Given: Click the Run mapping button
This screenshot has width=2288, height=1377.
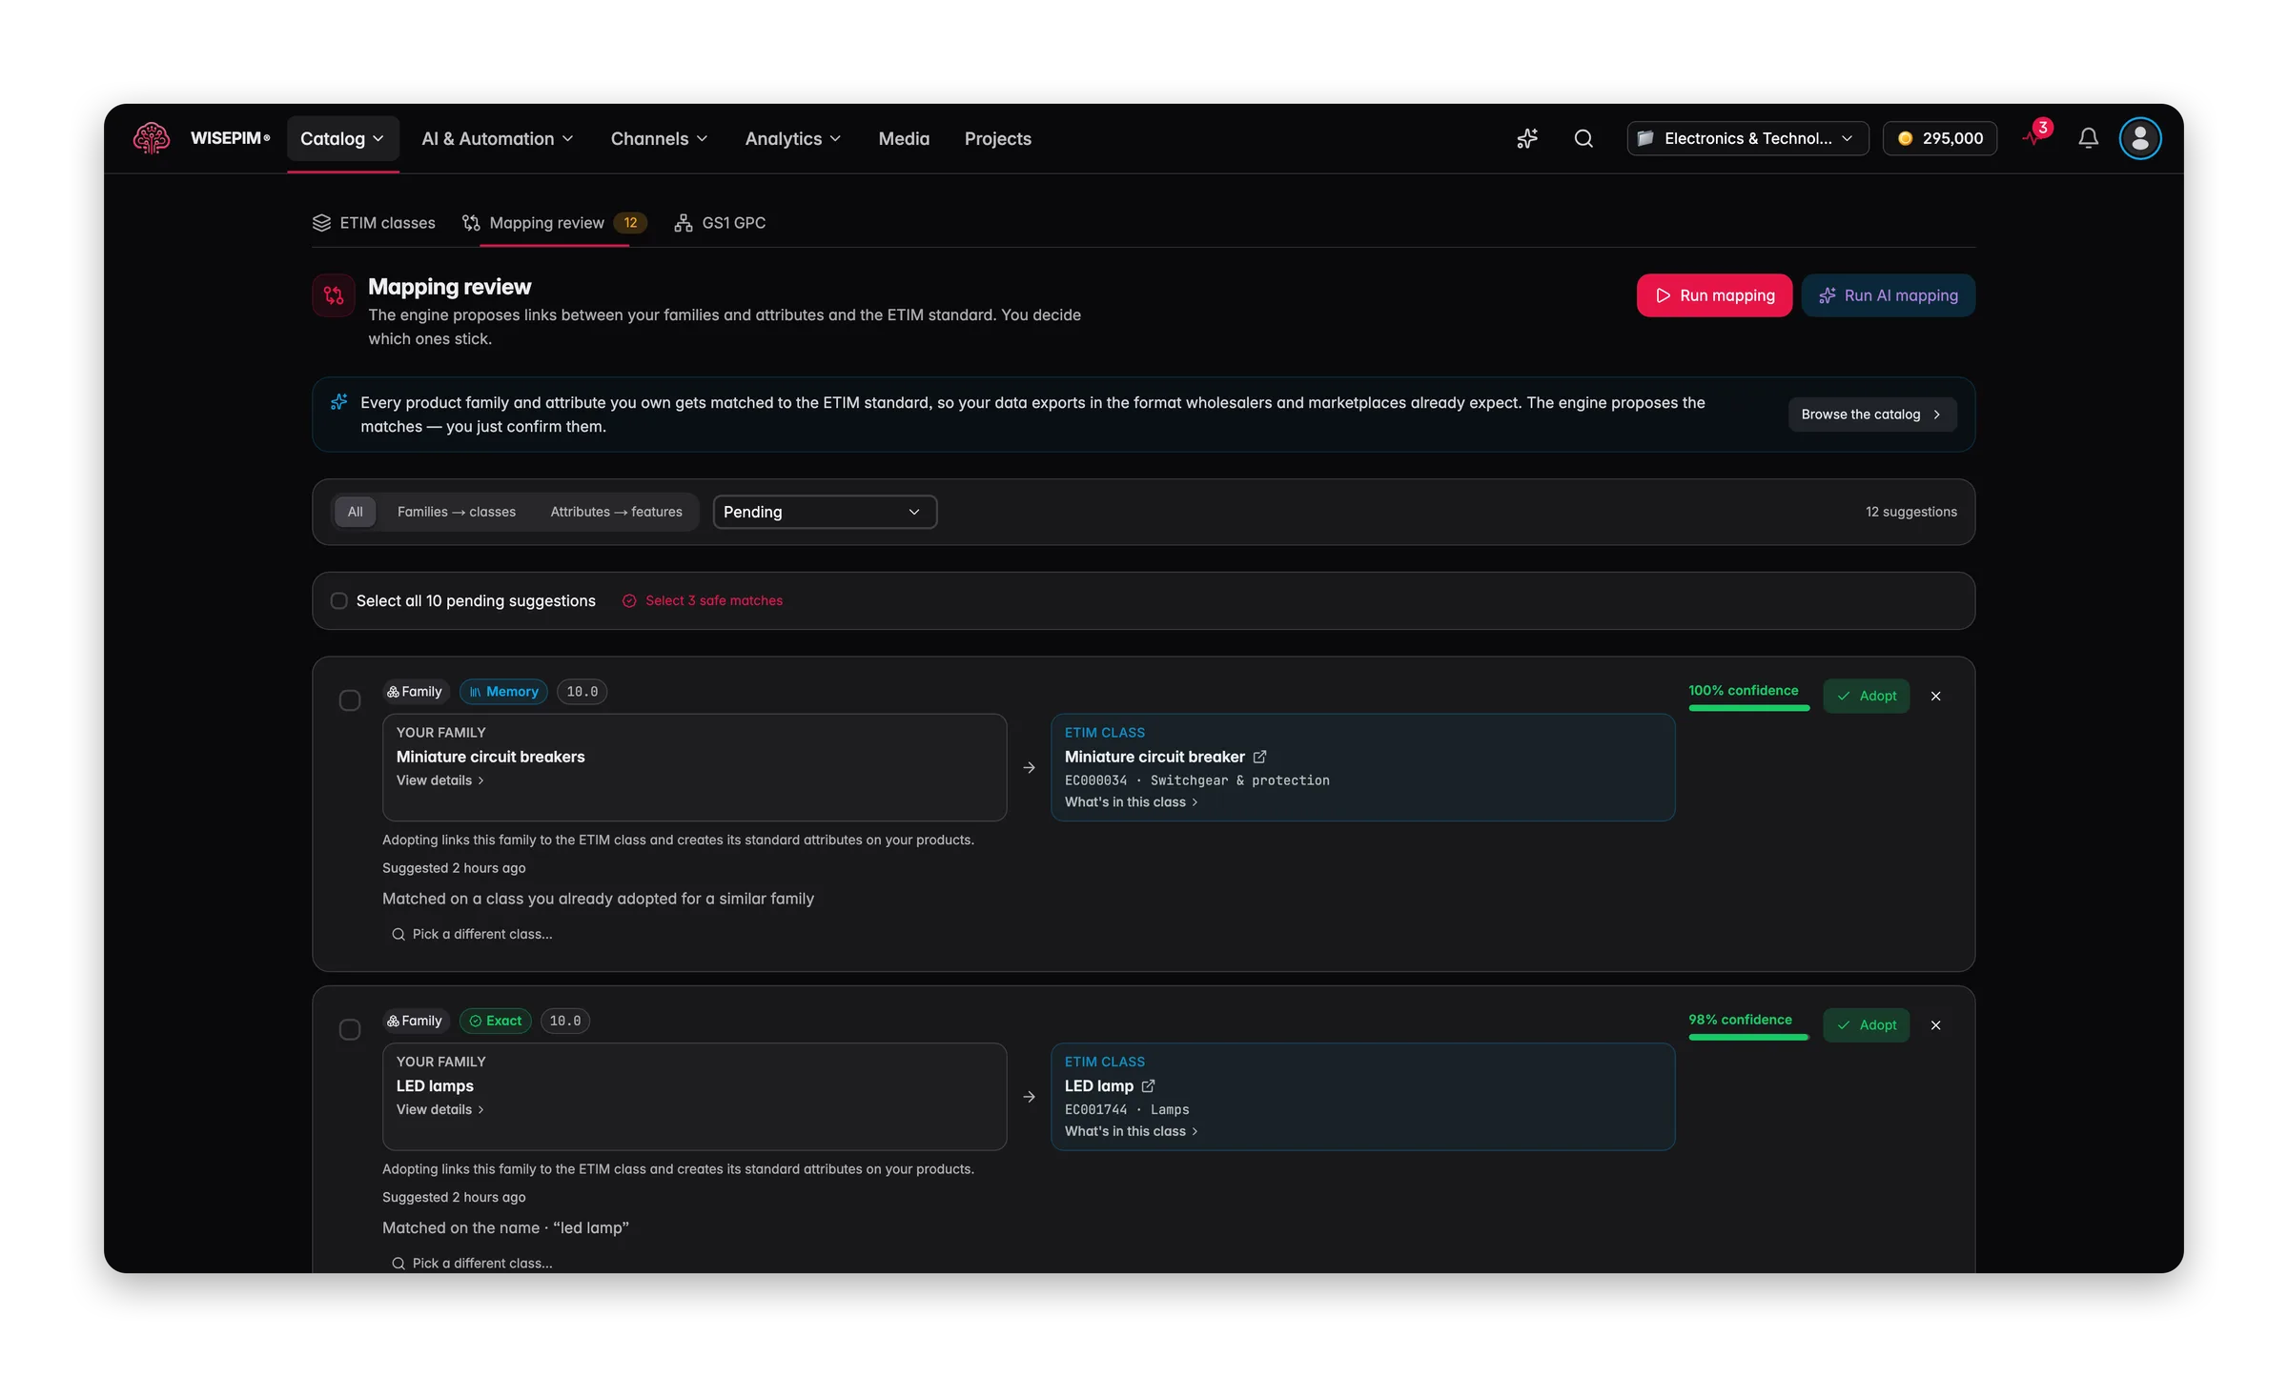Looking at the screenshot, I should point(1714,295).
